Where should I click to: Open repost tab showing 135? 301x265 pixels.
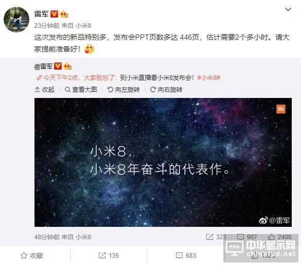pos(109,255)
